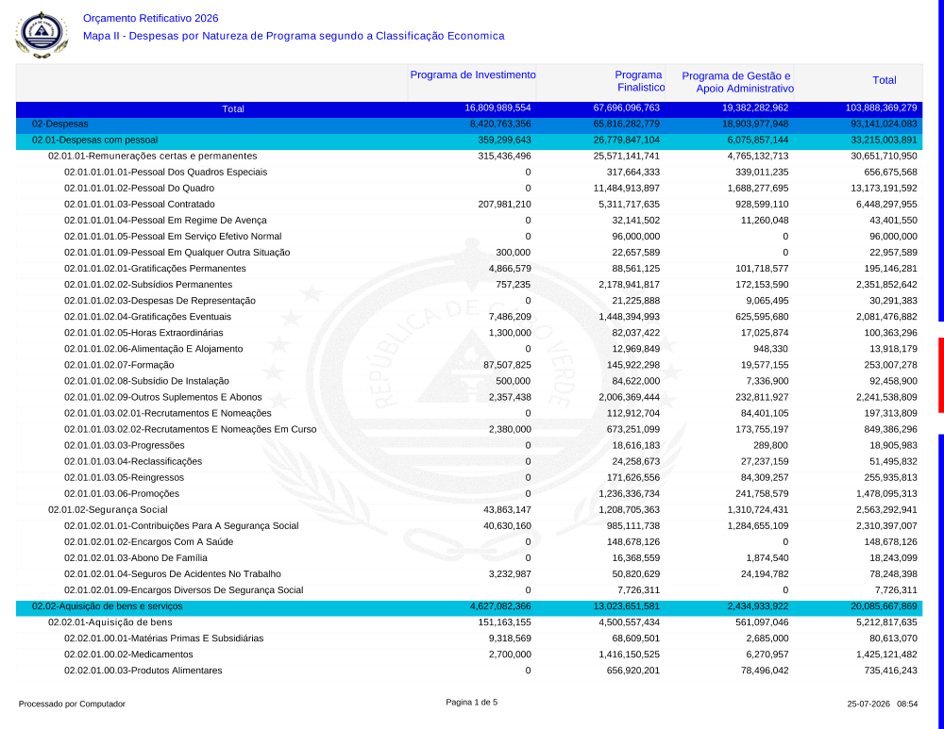Click the '25-07-2026 08:54' timestamp
Viewport: 944px width, 729px height.
coord(882,704)
